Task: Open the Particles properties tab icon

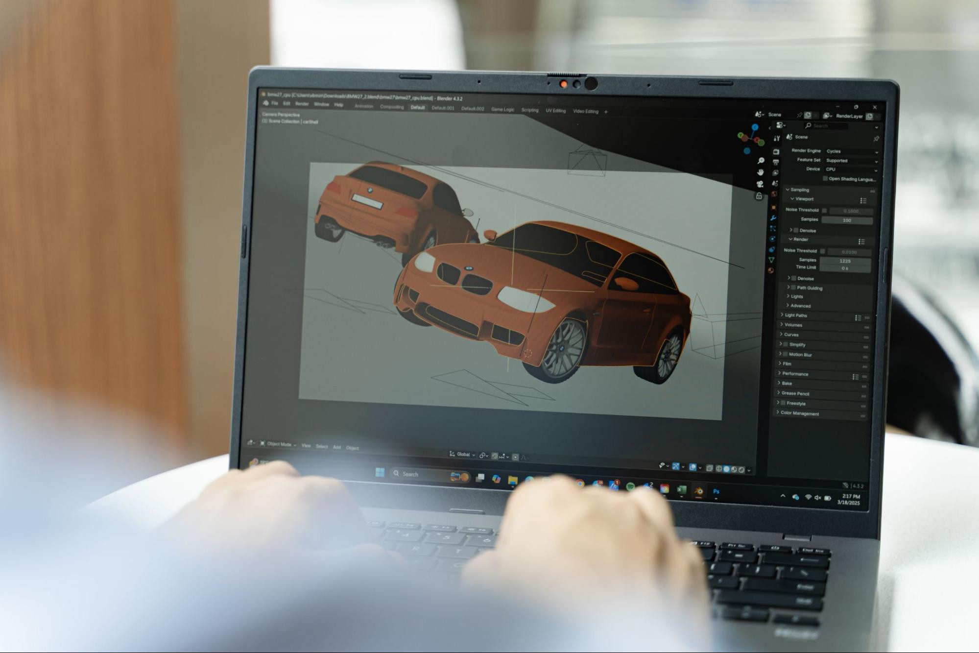Action: tap(773, 229)
